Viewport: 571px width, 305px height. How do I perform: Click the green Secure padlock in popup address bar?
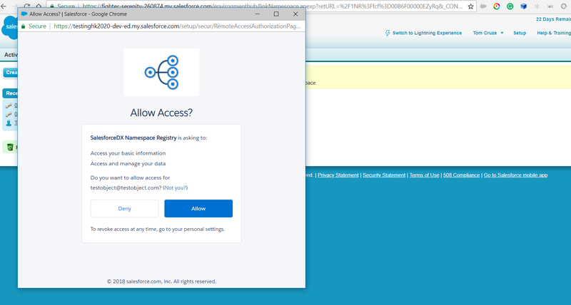tap(24, 26)
